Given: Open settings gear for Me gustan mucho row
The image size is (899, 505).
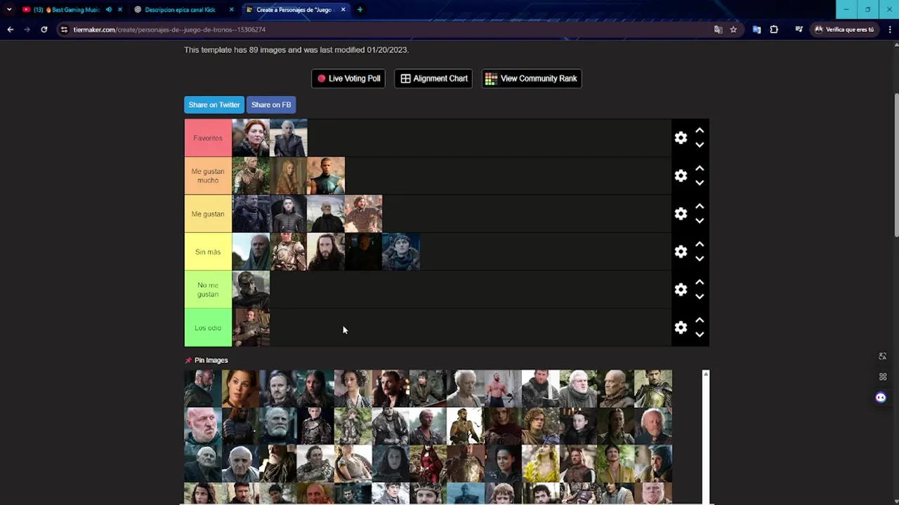Looking at the screenshot, I should pos(681,176).
